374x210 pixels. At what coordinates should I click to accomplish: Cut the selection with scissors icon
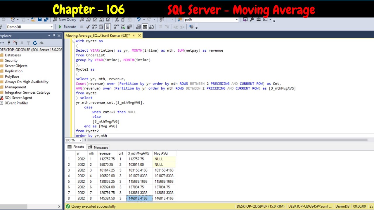click(117, 20)
